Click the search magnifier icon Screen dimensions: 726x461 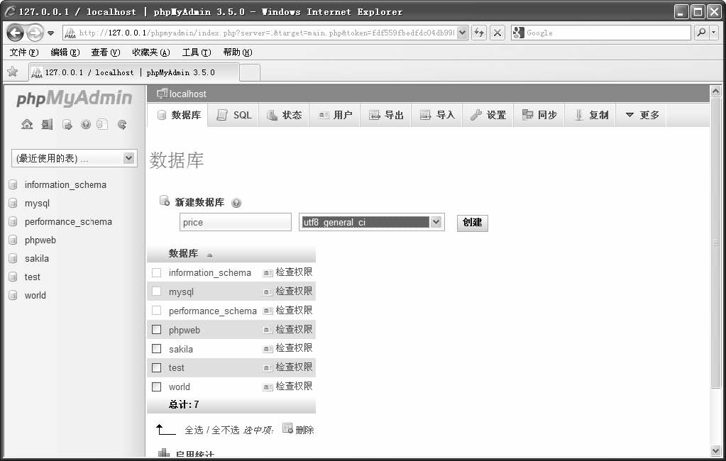(x=701, y=33)
